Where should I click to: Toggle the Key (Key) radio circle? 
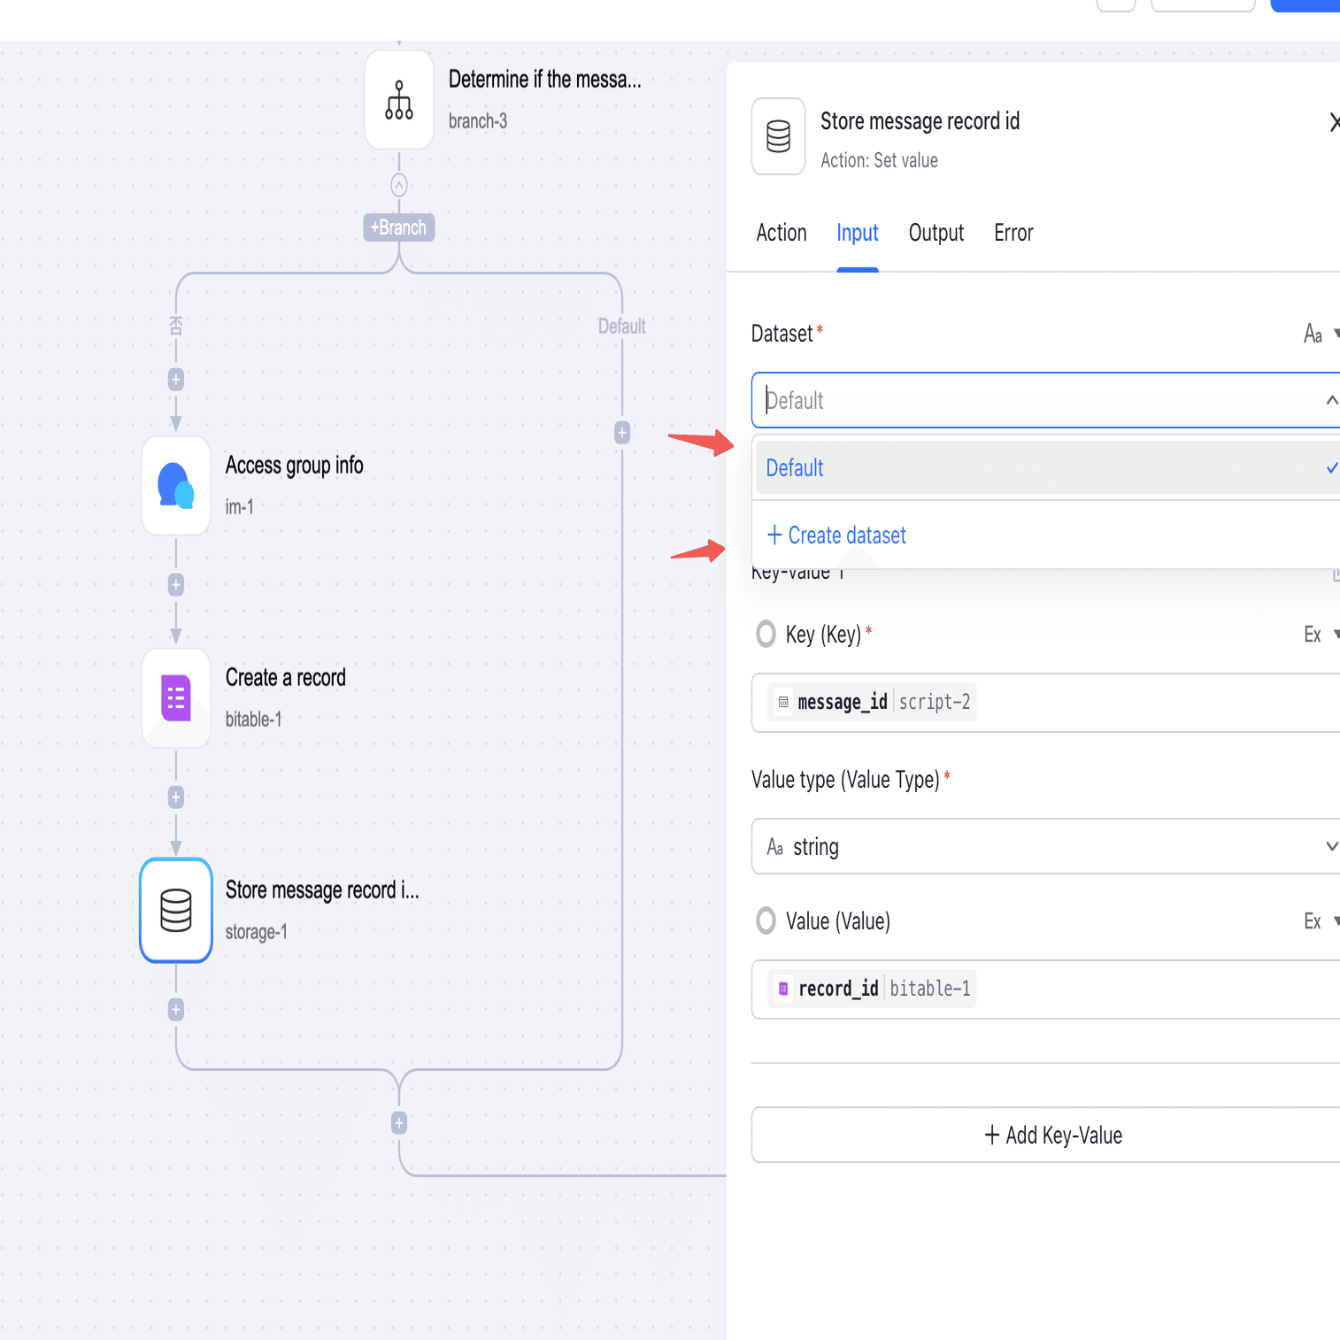point(766,634)
